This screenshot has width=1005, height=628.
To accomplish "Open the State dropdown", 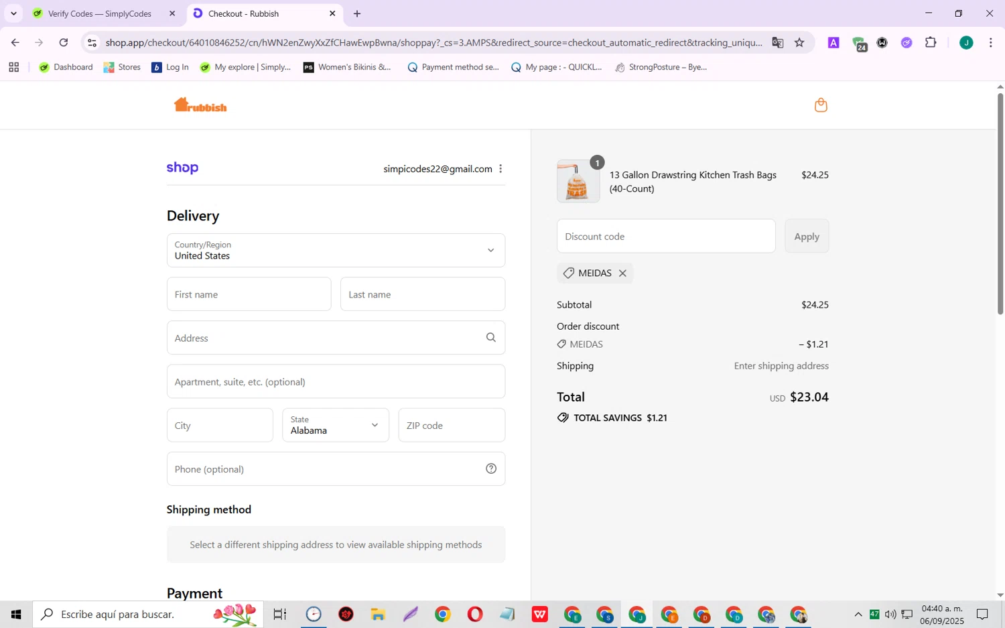I will tap(336, 426).
